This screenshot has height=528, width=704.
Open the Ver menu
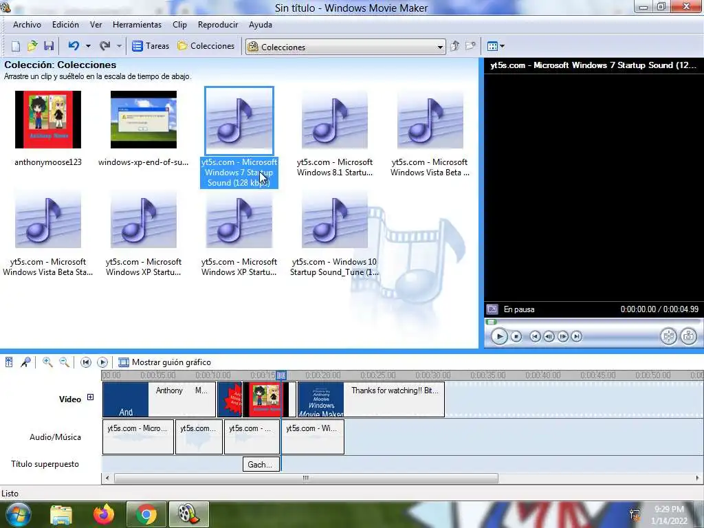[96, 25]
